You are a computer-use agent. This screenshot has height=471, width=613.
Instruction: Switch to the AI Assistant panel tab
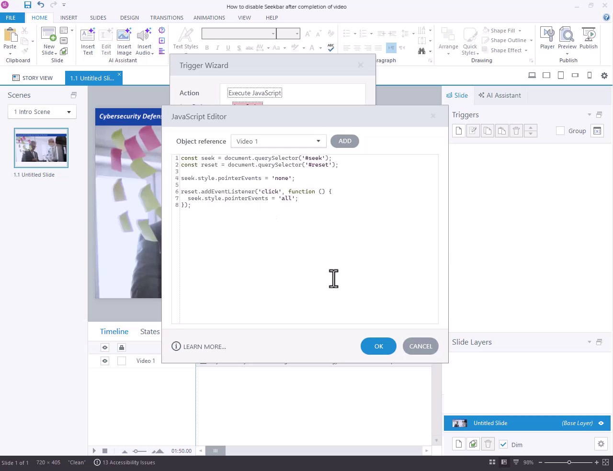pyautogui.click(x=499, y=95)
